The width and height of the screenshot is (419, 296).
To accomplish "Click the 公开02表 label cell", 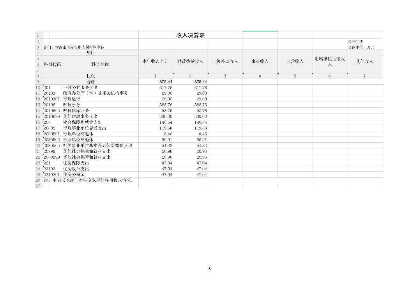I will [x=356, y=42].
